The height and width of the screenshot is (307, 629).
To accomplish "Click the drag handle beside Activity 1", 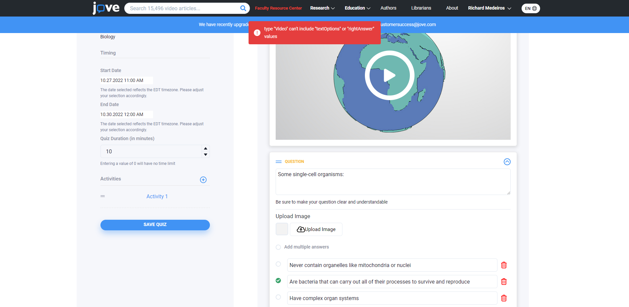I will (x=103, y=196).
